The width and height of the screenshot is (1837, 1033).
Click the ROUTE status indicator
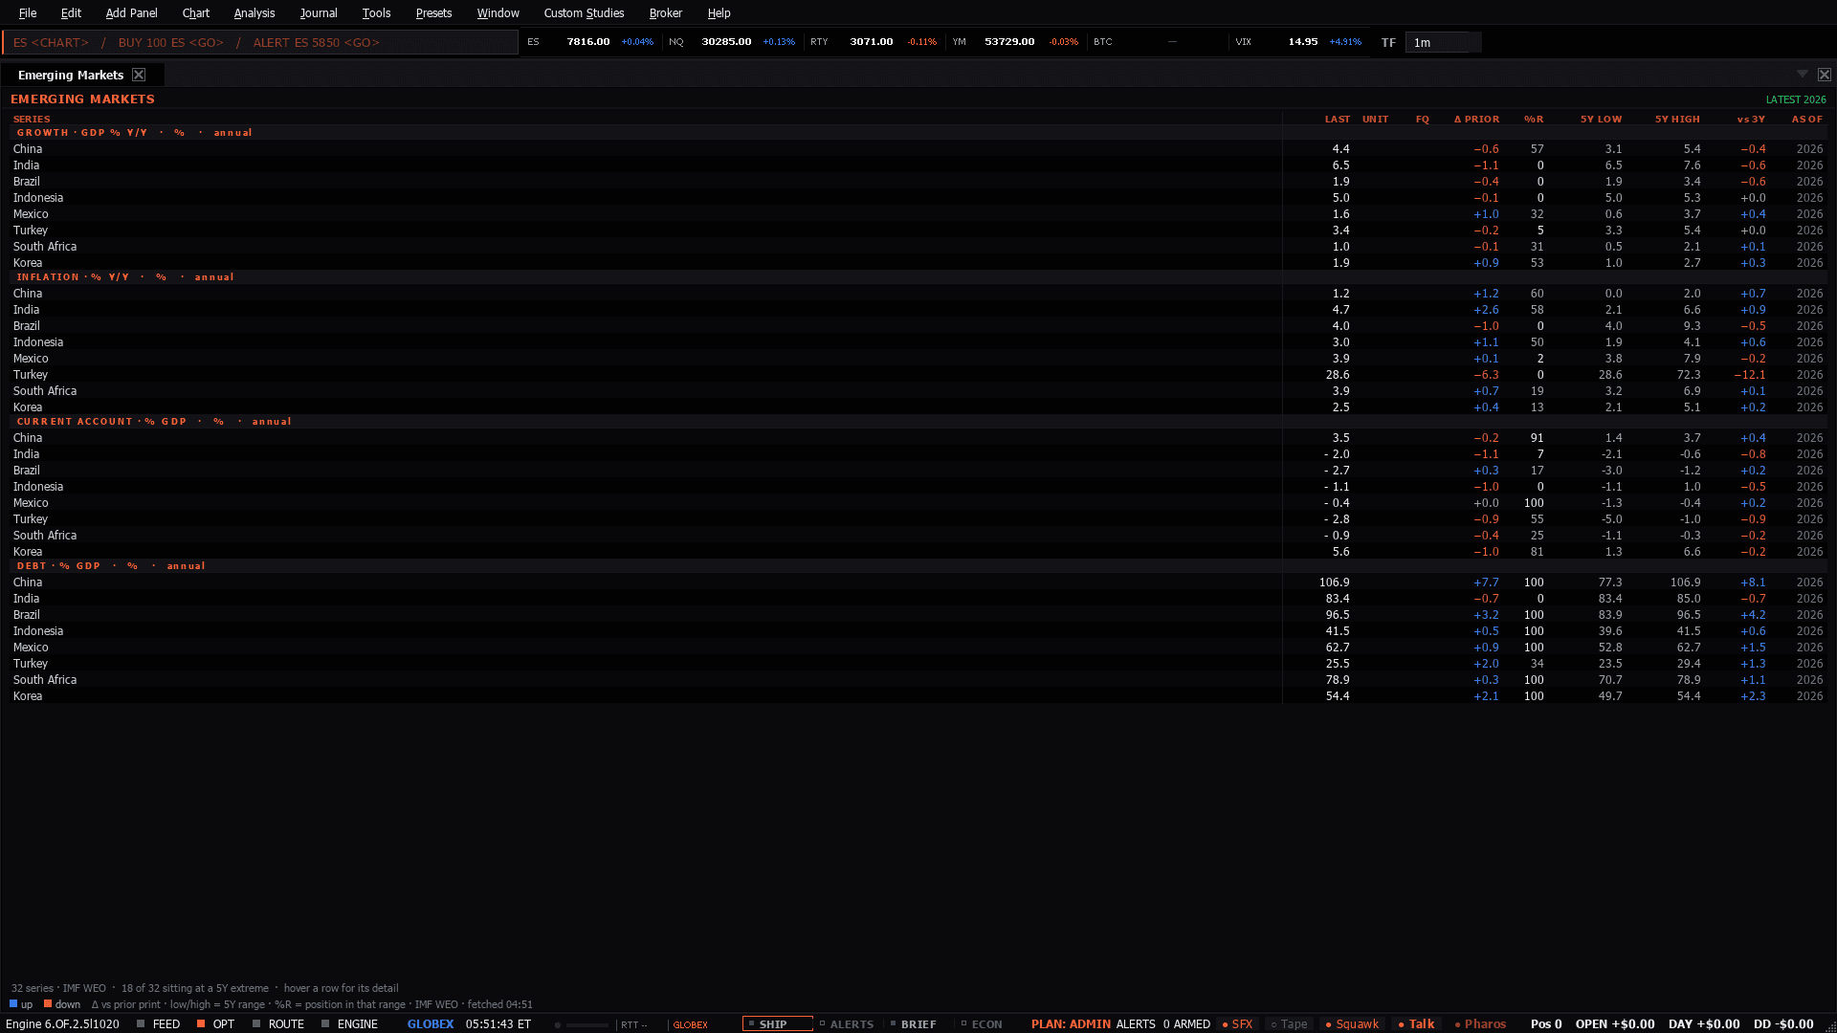pyautogui.click(x=278, y=1023)
